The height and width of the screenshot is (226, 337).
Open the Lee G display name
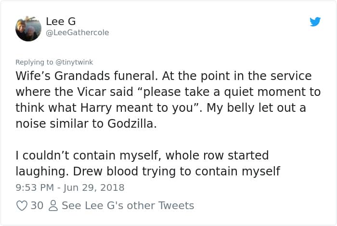pos(61,21)
